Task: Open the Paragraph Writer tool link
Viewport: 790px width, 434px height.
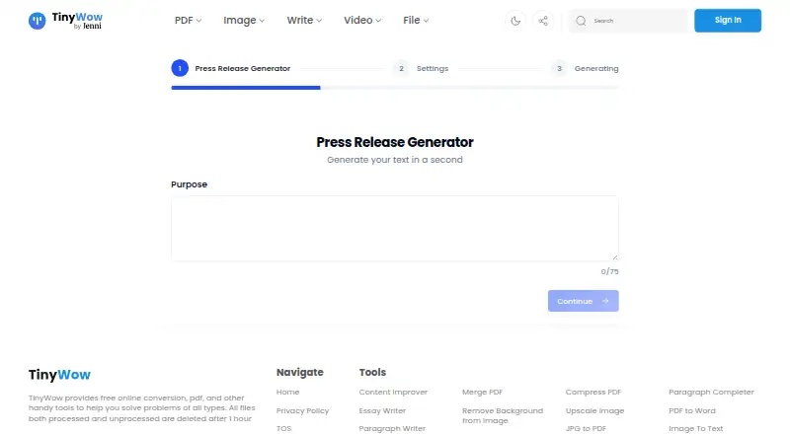Action: [x=392, y=428]
